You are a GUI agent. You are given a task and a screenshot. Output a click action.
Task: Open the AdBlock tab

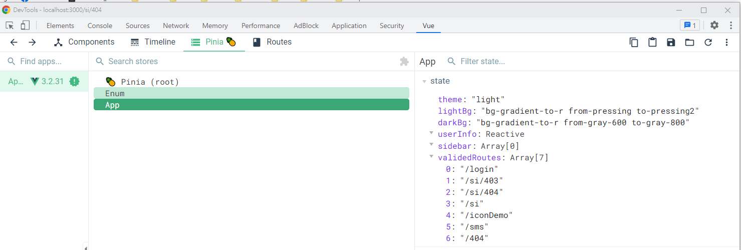[x=306, y=26]
